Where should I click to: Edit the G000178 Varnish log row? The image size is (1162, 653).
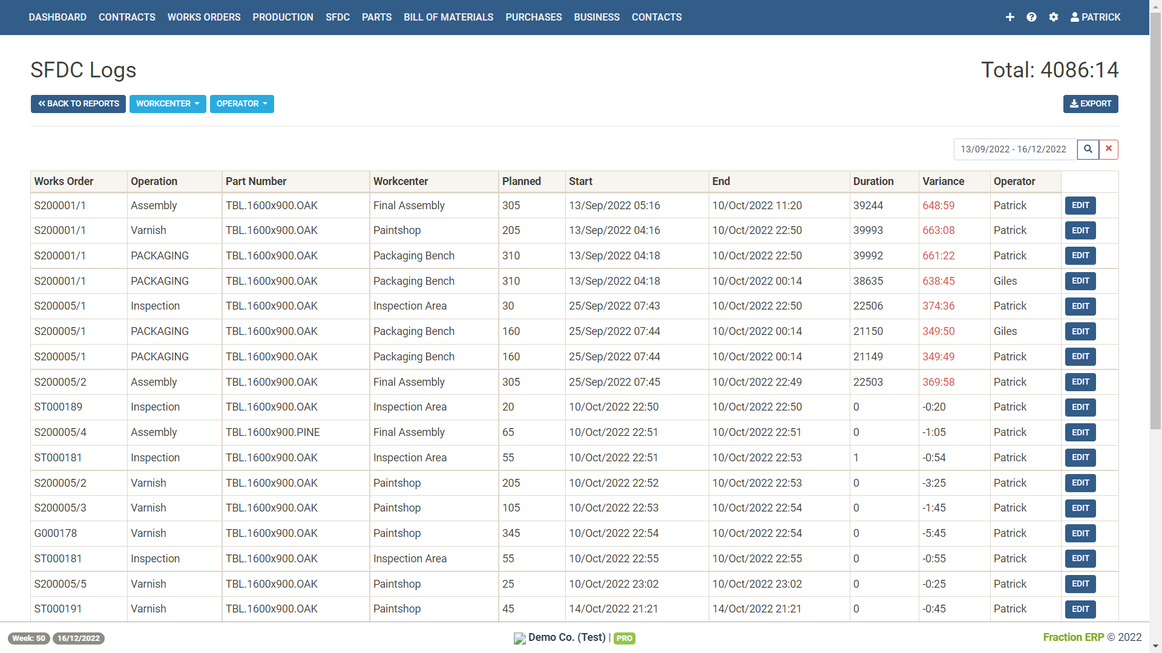click(1080, 533)
